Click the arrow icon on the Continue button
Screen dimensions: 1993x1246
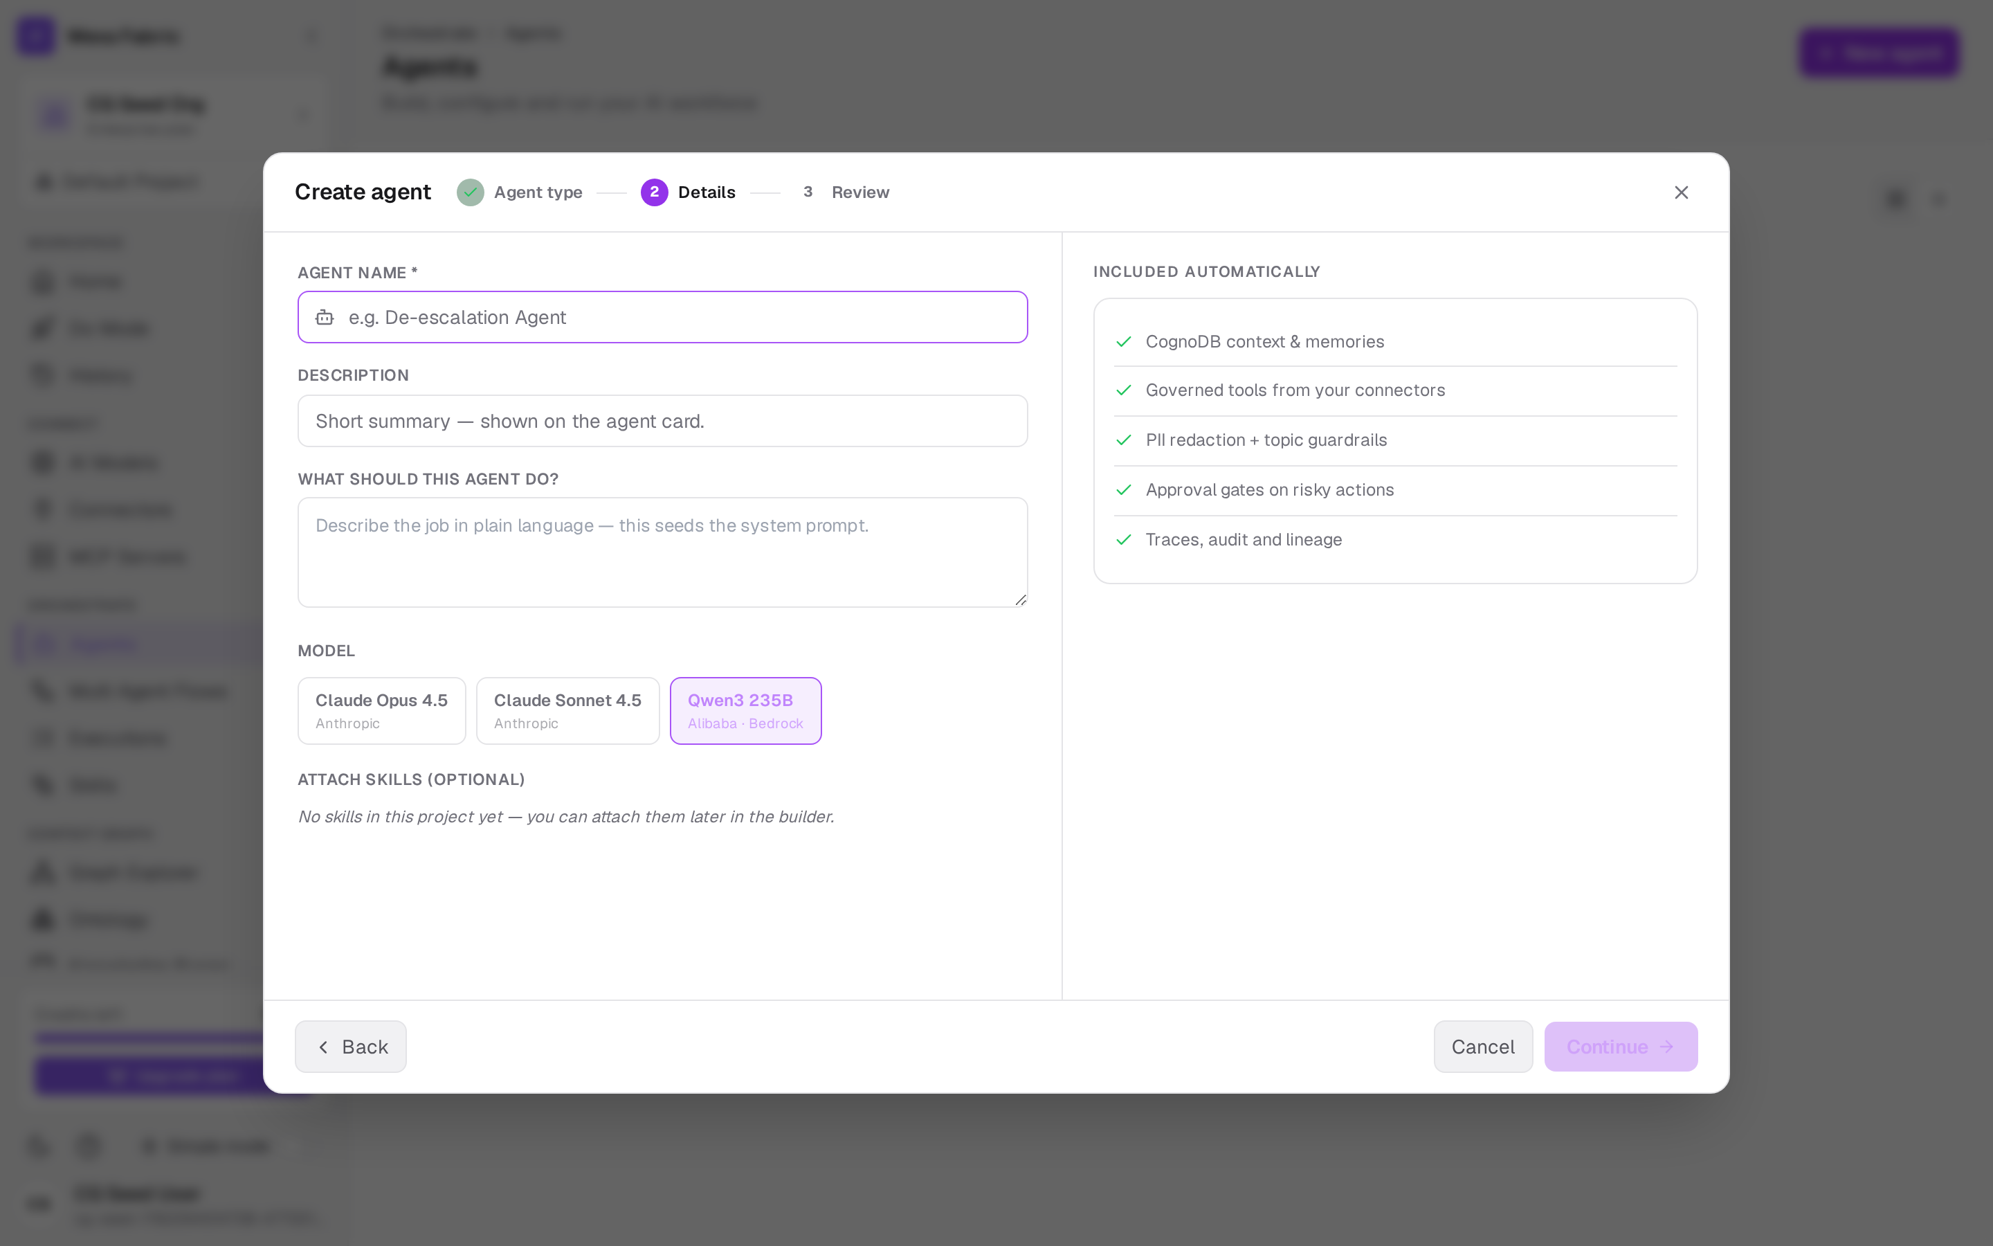point(1666,1047)
